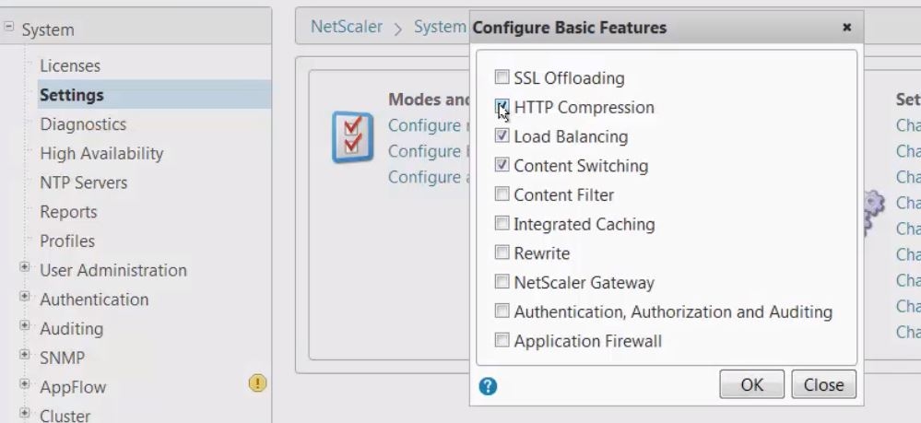The width and height of the screenshot is (921, 423).
Task: Open Licenses in the System tree
Action: pos(70,65)
